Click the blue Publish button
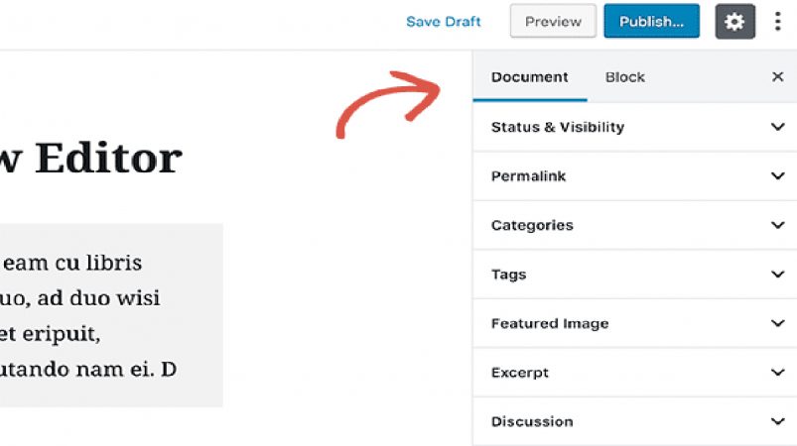 (x=652, y=22)
